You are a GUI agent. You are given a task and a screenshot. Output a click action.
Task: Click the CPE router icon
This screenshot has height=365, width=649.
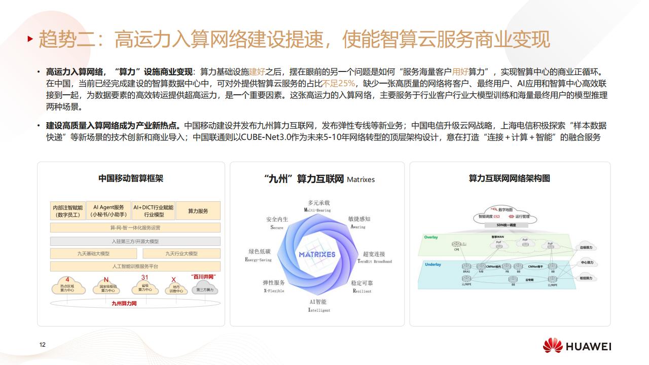456,243
